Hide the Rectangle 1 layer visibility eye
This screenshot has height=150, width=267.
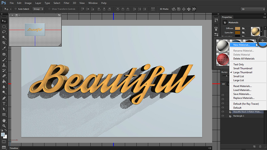[223, 116]
